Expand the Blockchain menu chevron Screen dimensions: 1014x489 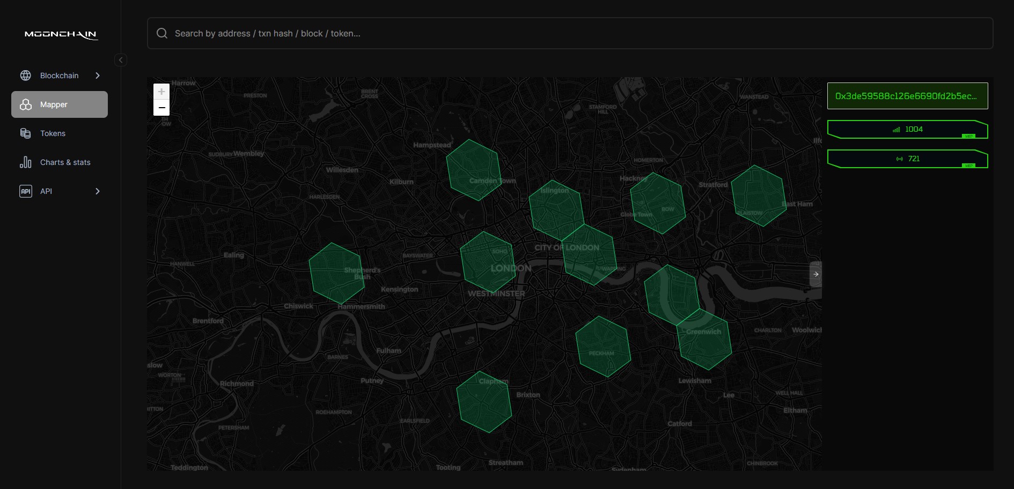pos(97,75)
